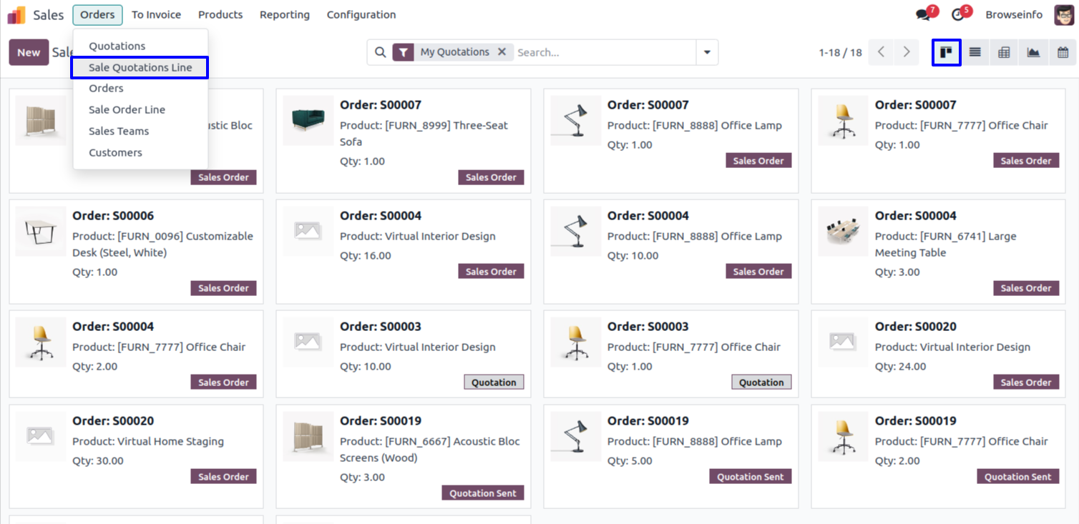
Task: Go to the previous page of records
Action: point(882,52)
